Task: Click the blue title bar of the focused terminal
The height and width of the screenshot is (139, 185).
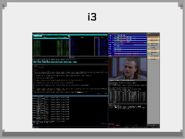Action: (x=70, y=96)
